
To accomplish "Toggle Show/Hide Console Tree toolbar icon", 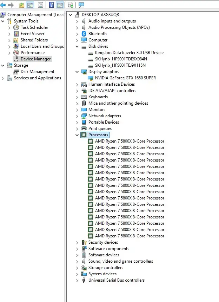I will [30, 5].
